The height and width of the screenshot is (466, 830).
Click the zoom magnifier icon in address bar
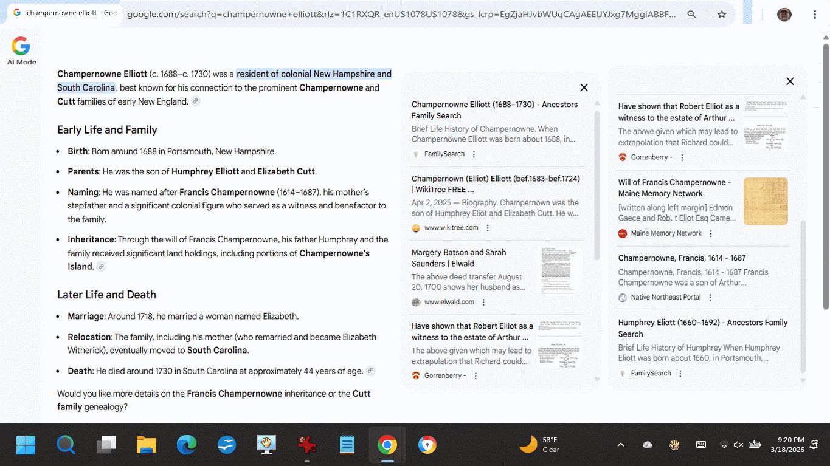click(691, 14)
